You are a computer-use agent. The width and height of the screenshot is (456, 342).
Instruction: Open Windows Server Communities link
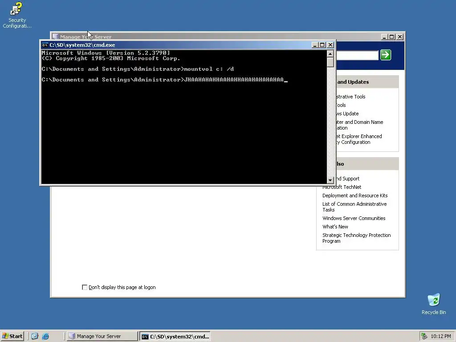pos(354,218)
